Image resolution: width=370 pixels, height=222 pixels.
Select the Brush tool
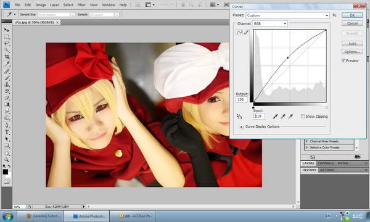[7, 78]
